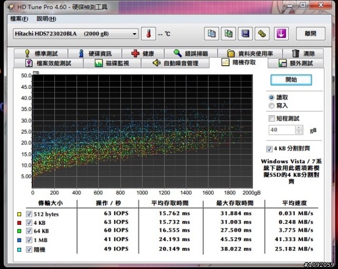This screenshot has height=269, width=338.
Task: Open options tools icon
Action: click(262, 34)
